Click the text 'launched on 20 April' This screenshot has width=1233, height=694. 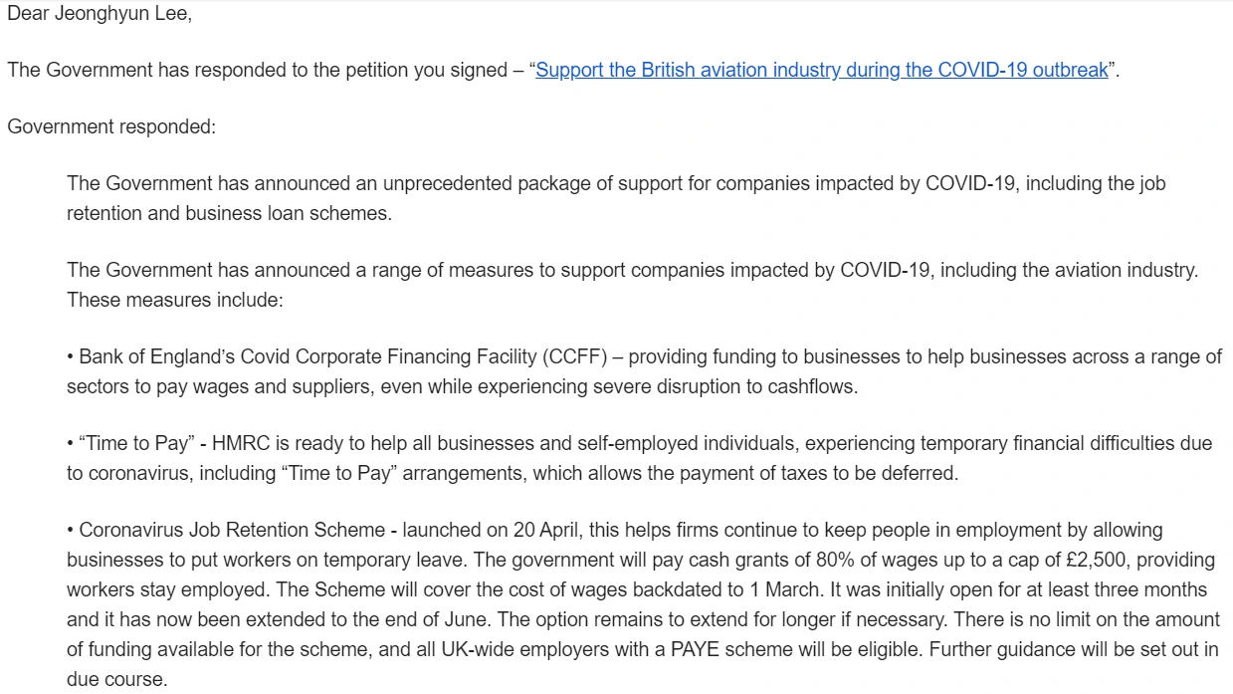point(485,530)
